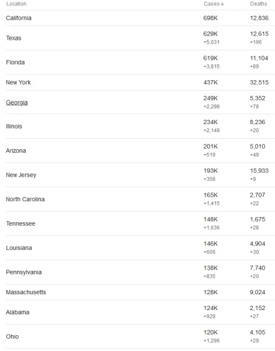Select the Texas row

click(140, 38)
